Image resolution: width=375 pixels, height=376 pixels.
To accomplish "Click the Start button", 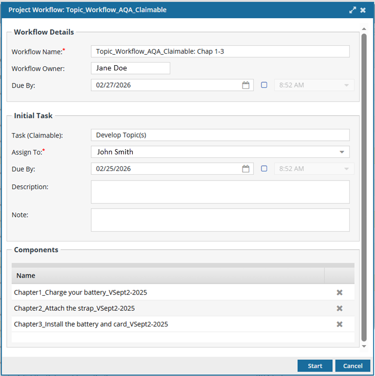I will point(315,366).
